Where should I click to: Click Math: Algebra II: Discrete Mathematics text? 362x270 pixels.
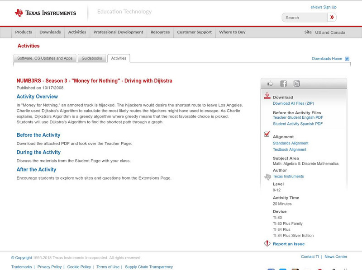click(x=306, y=163)
